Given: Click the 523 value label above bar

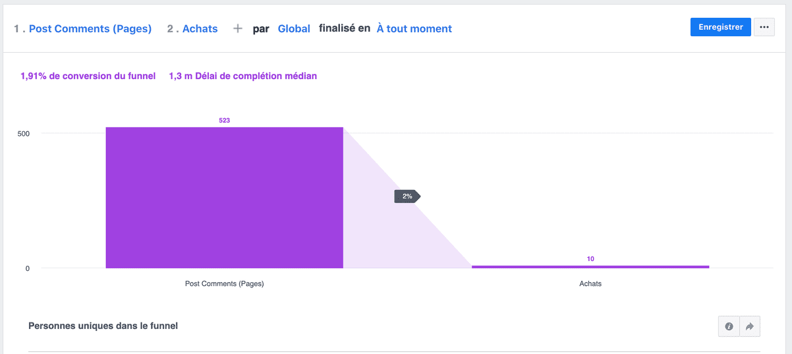Looking at the screenshot, I should click(x=224, y=121).
